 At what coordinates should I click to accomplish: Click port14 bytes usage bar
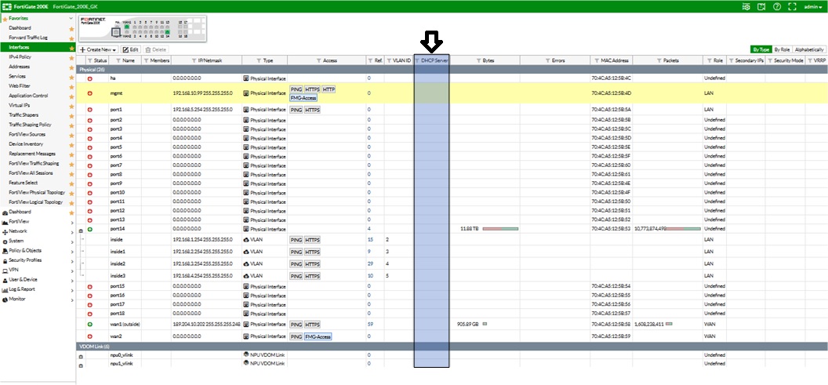click(500, 229)
